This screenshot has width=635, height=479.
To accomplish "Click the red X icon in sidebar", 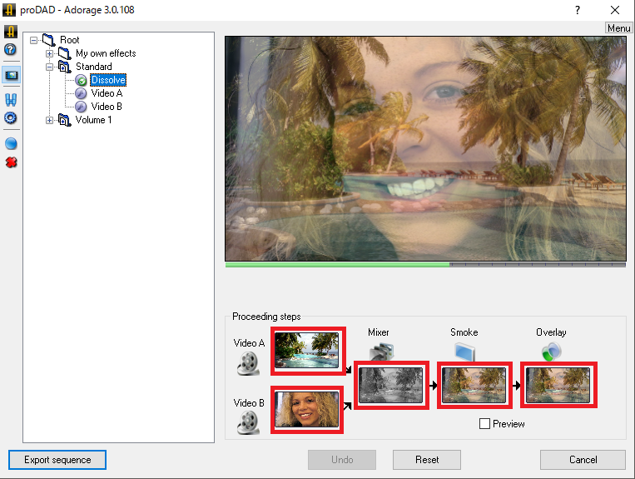I will tap(11, 162).
